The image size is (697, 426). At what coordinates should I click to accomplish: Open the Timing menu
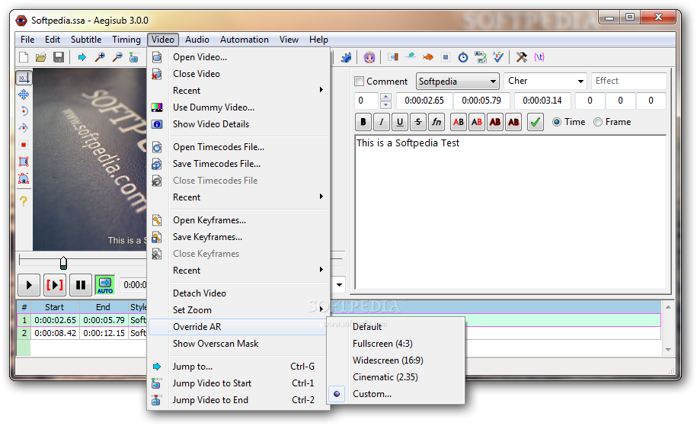[126, 40]
